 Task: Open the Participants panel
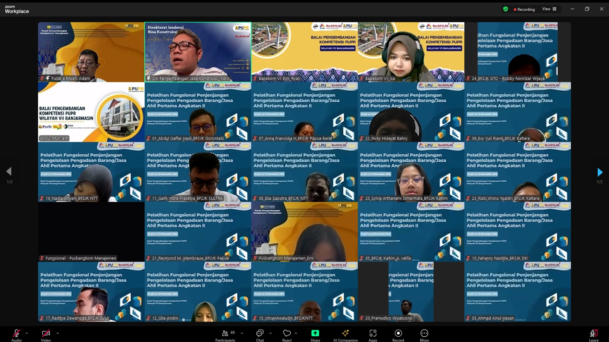pyautogui.click(x=225, y=335)
